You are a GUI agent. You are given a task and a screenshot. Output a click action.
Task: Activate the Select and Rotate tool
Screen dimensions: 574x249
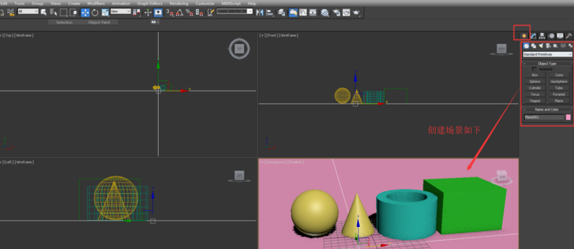click(95, 12)
